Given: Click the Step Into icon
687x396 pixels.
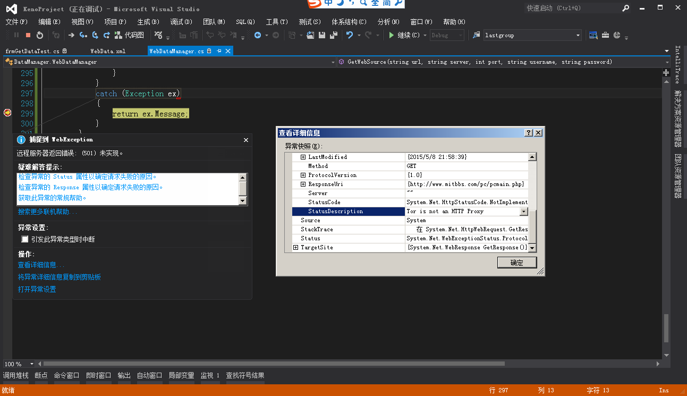Looking at the screenshot, I should [x=83, y=35].
